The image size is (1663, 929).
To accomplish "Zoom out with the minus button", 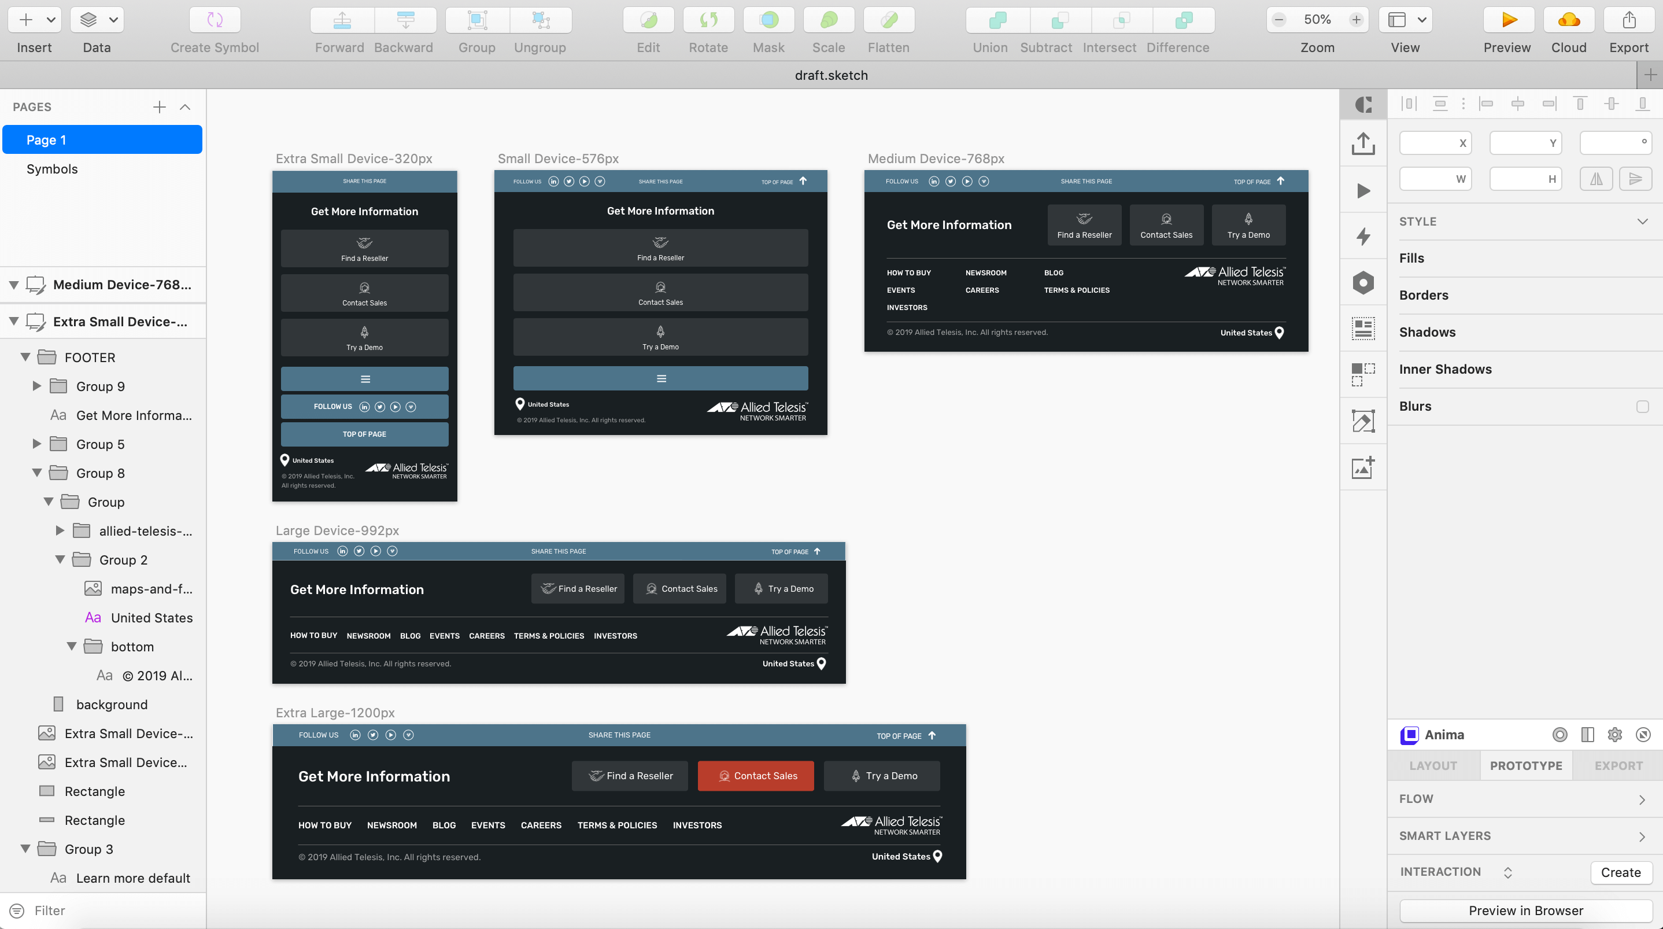I will tap(1279, 20).
